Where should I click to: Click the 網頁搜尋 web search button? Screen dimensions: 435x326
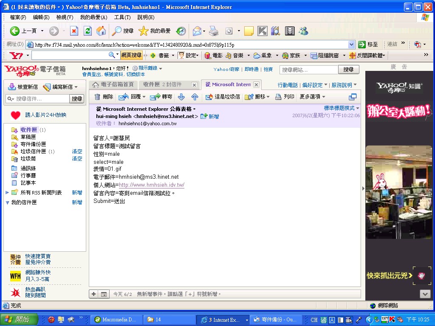(x=132, y=56)
